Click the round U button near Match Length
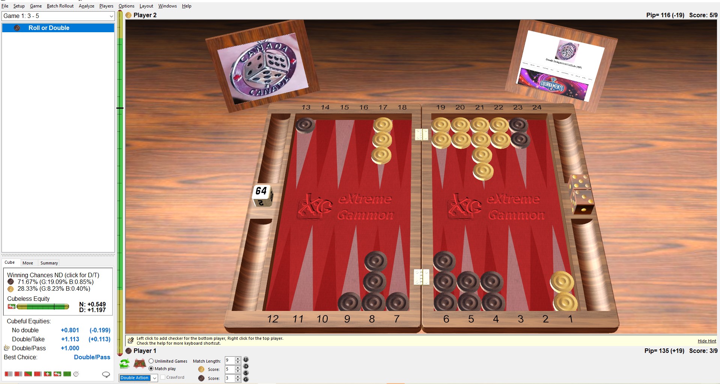 pyautogui.click(x=246, y=360)
